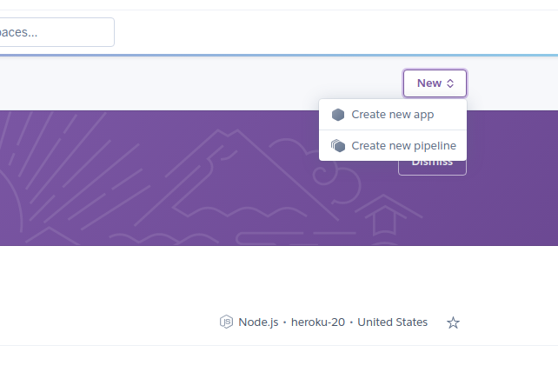Click the up-down chevron inside New button
This screenshot has height=392, width=558.
(x=450, y=83)
